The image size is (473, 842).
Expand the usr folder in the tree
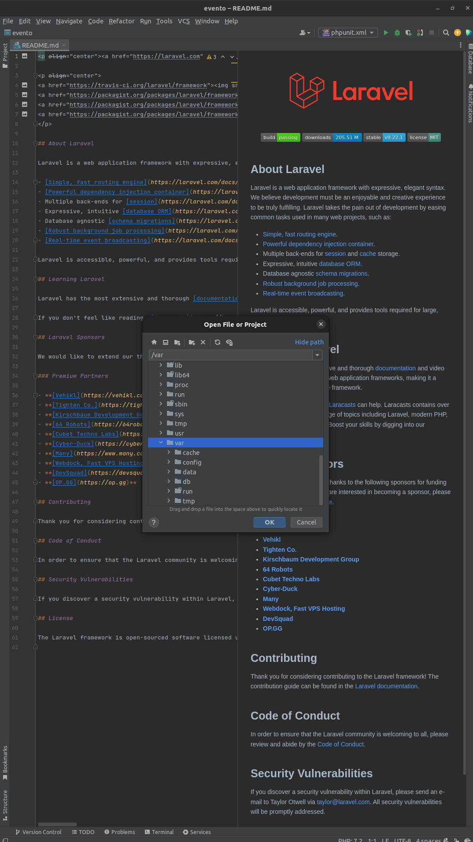pyautogui.click(x=161, y=433)
